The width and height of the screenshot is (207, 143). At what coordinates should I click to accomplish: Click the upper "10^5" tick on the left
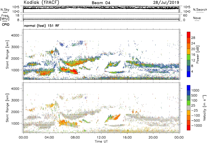click(x=16, y=7)
